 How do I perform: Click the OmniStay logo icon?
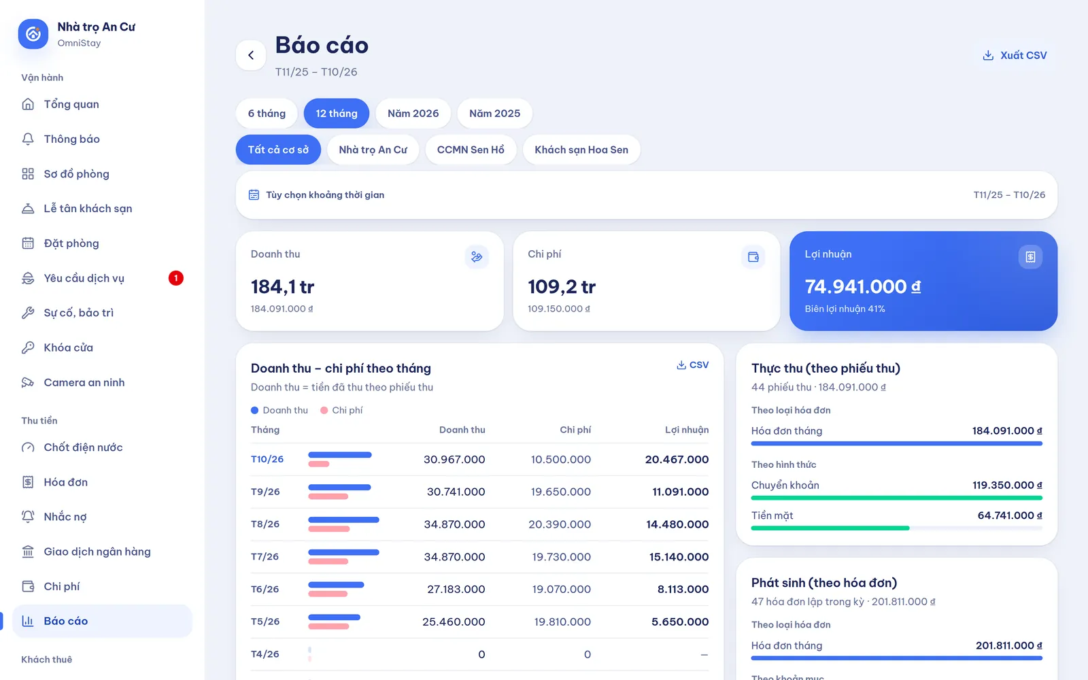(33, 34)
